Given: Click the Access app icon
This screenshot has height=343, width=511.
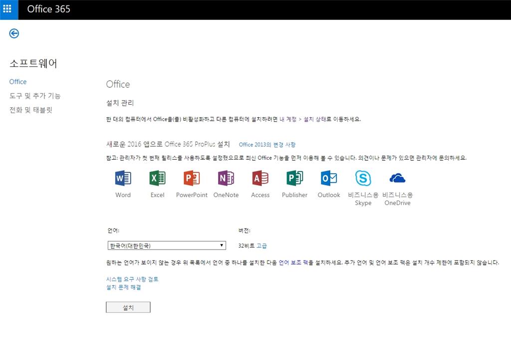Looking at the screenshot, I should click(260, 178).
